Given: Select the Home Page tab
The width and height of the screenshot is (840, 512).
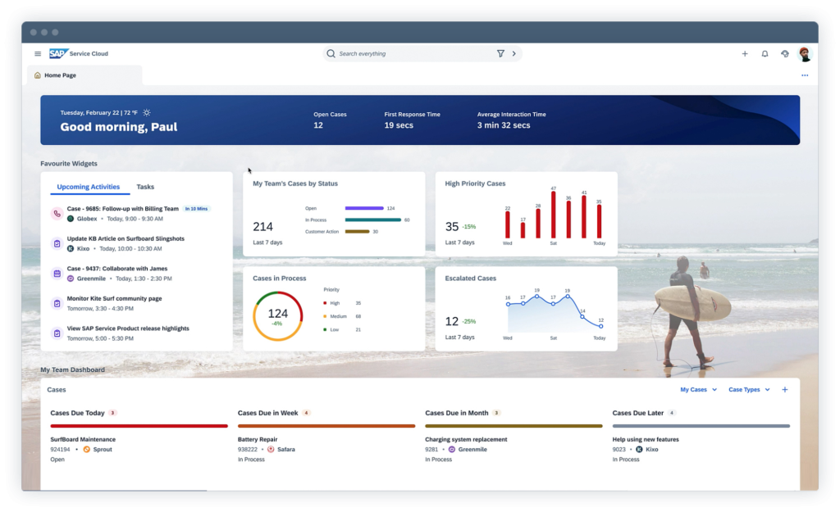Looking at the screenshot, I should 60,75.
